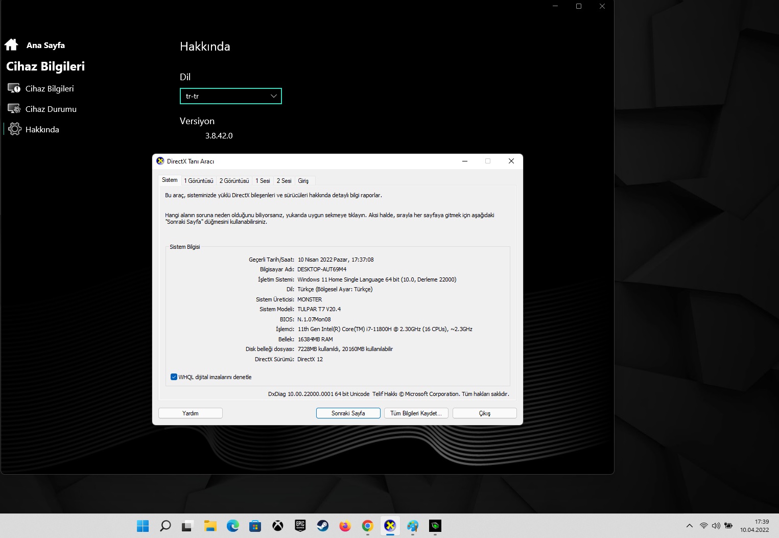Minimize the Monster app window
779x538 pixels.
pyautogui.click(x=555, y=6)
